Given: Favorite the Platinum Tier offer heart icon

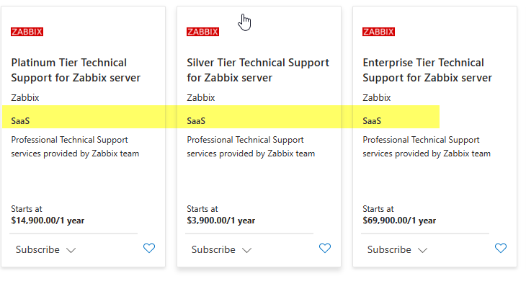Looking at the screenshot, I should pos(149,249).
